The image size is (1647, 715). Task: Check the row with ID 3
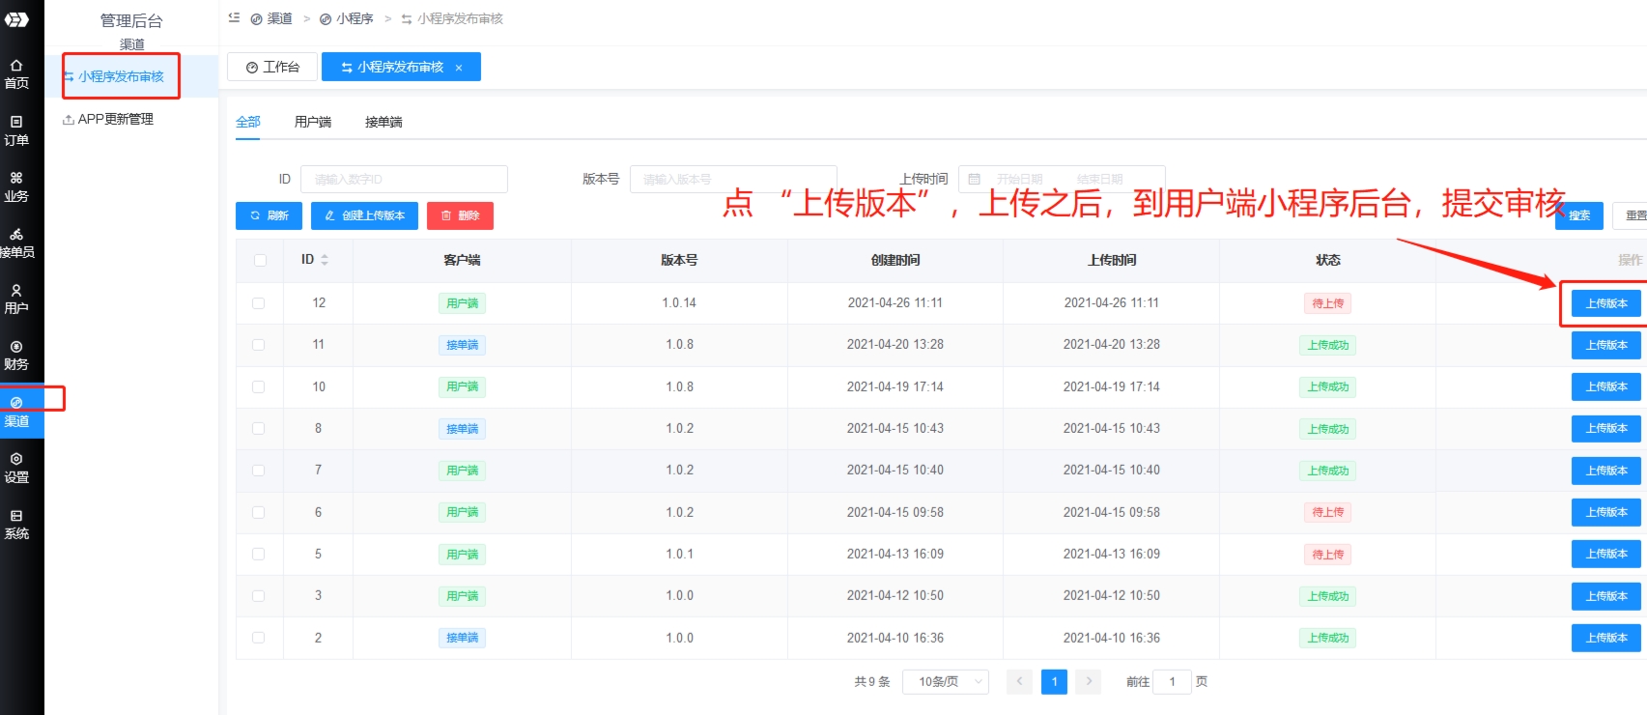point(259,596)
